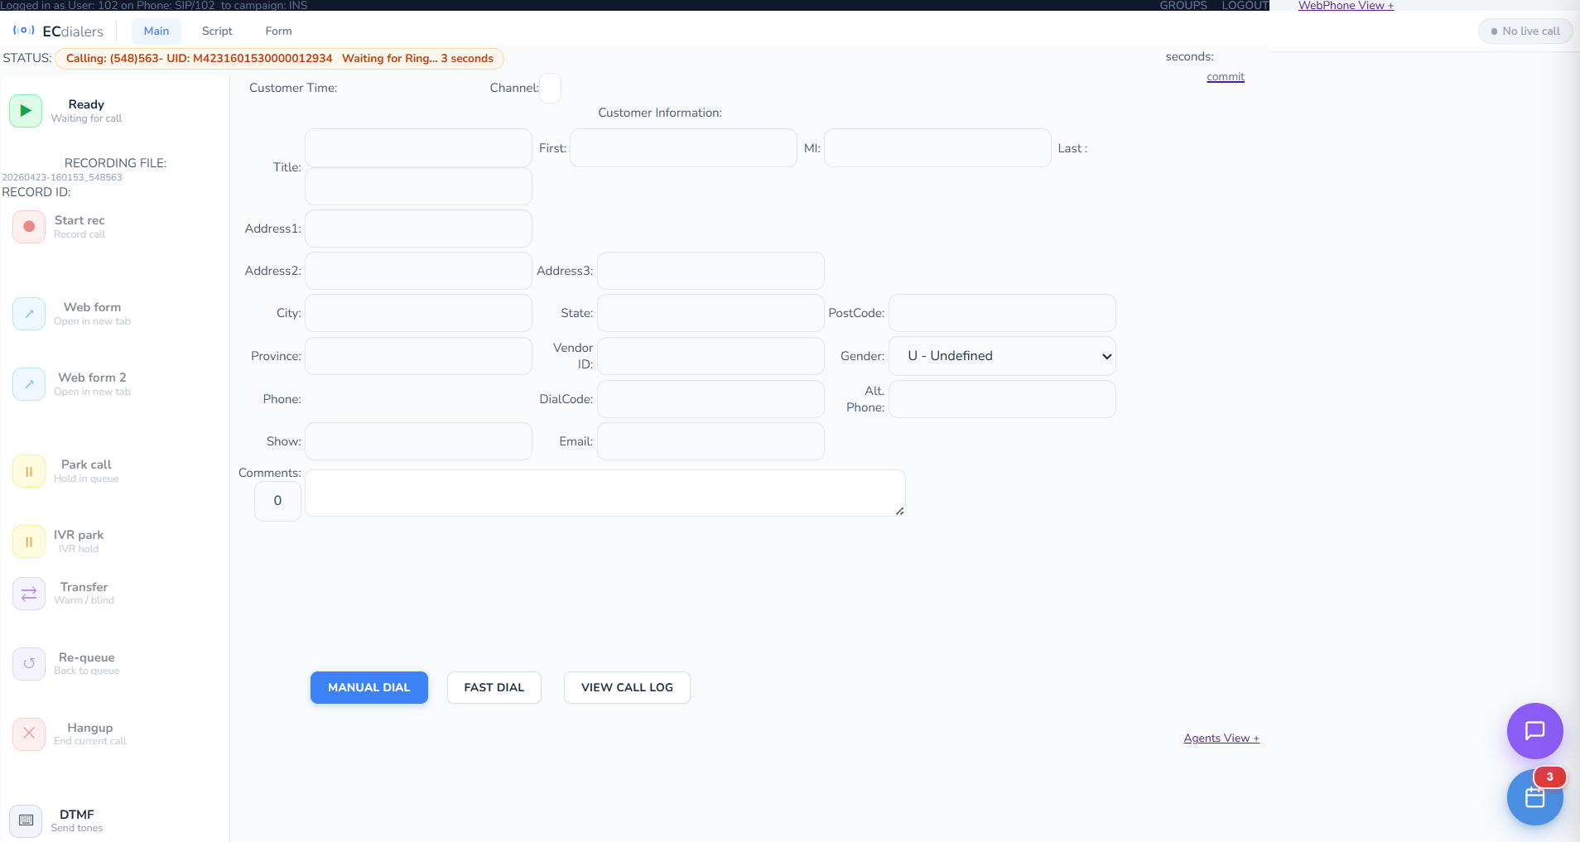The height and width of the screenshot is (842, 1580).
Task: Click the No live call status pill
Action: [1525, 31]
